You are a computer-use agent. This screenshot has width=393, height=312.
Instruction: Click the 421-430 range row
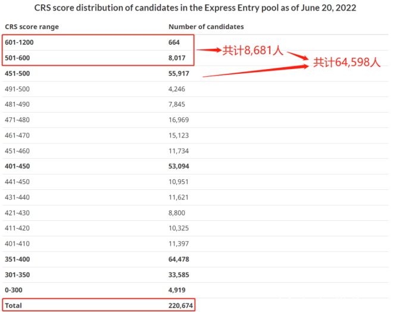click(x=195, y=213)
